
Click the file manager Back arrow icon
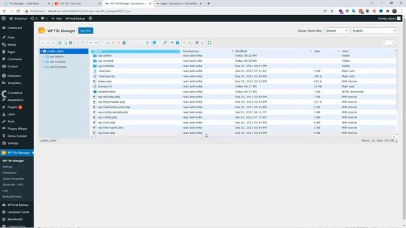click(x=43, y=43)
